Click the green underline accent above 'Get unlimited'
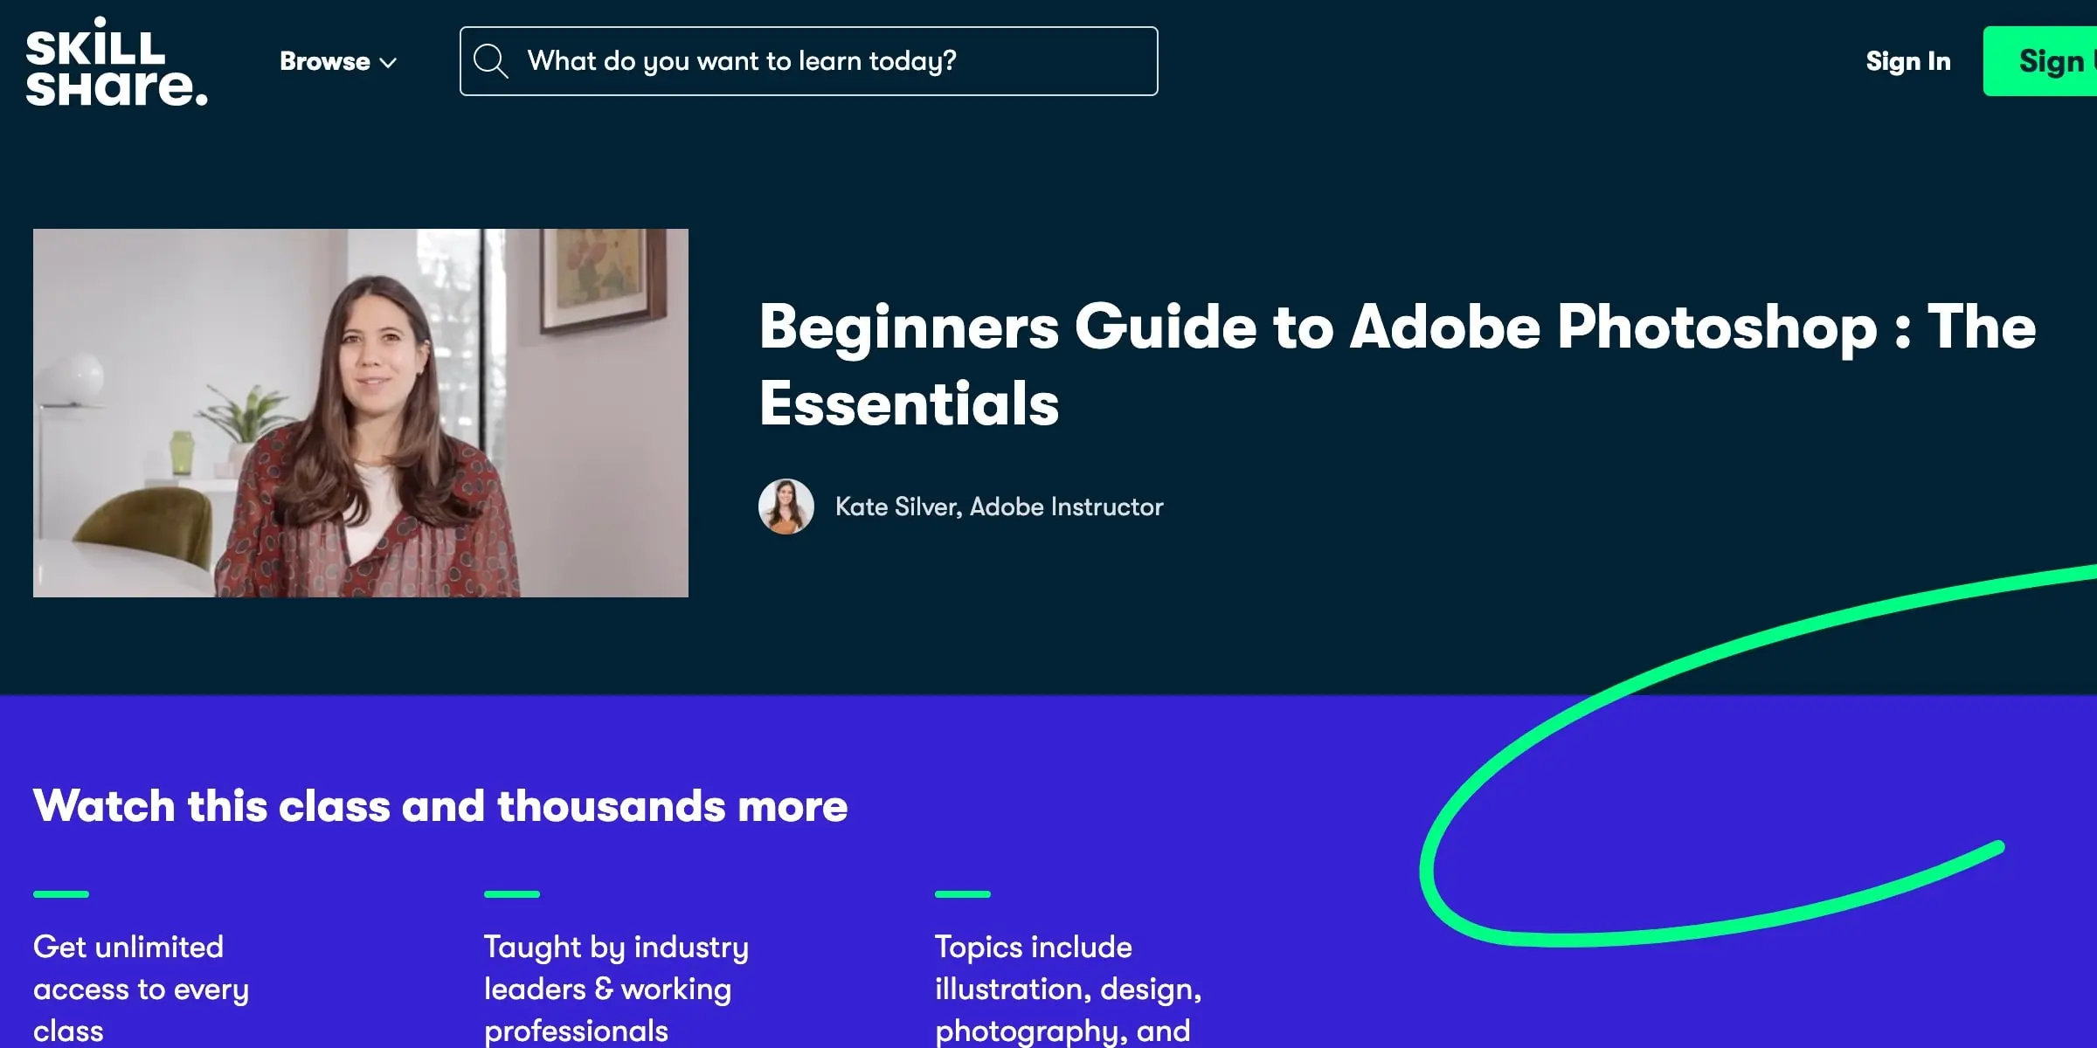Viewport: 2097px width, 1048px height. (x=60, y=893)
